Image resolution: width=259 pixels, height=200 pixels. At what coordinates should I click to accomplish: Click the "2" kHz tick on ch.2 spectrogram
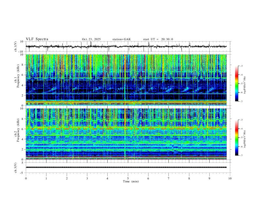tap(23, 149)
